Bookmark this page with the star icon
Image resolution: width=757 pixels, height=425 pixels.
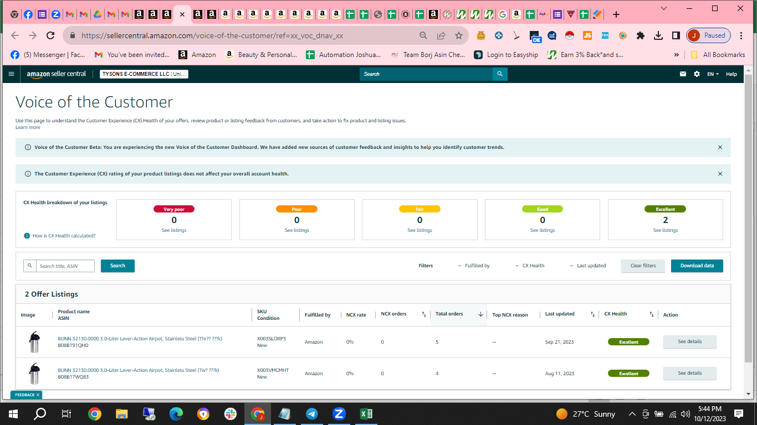(459, 35)
